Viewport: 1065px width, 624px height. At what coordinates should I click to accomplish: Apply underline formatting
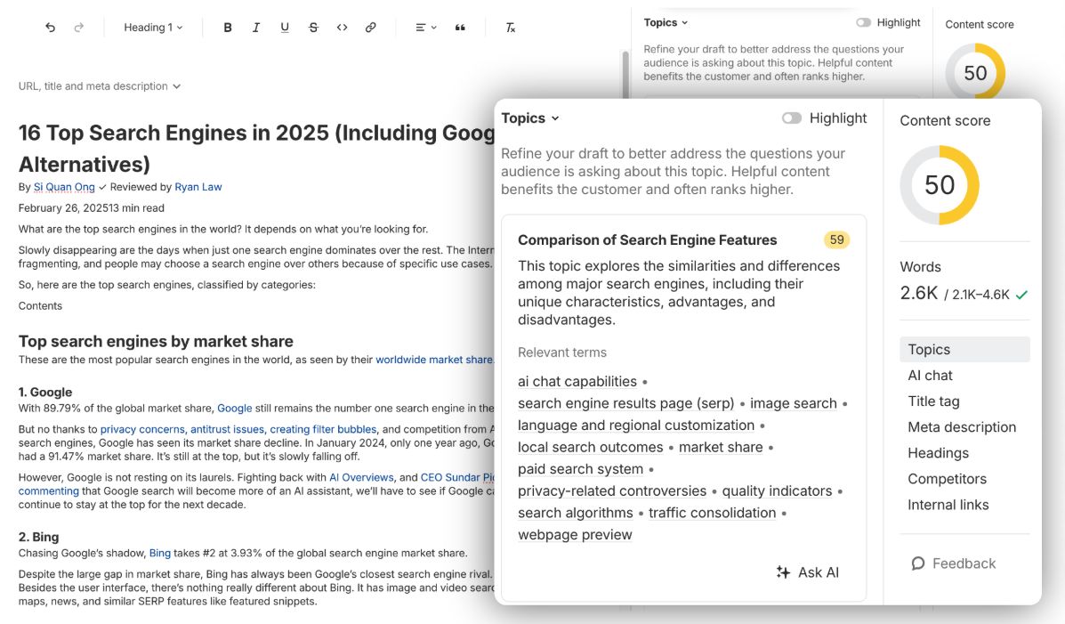pos(284,28)
